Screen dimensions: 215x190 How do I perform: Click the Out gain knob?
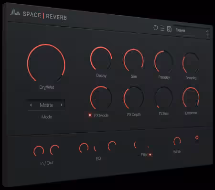click(54, 150)
